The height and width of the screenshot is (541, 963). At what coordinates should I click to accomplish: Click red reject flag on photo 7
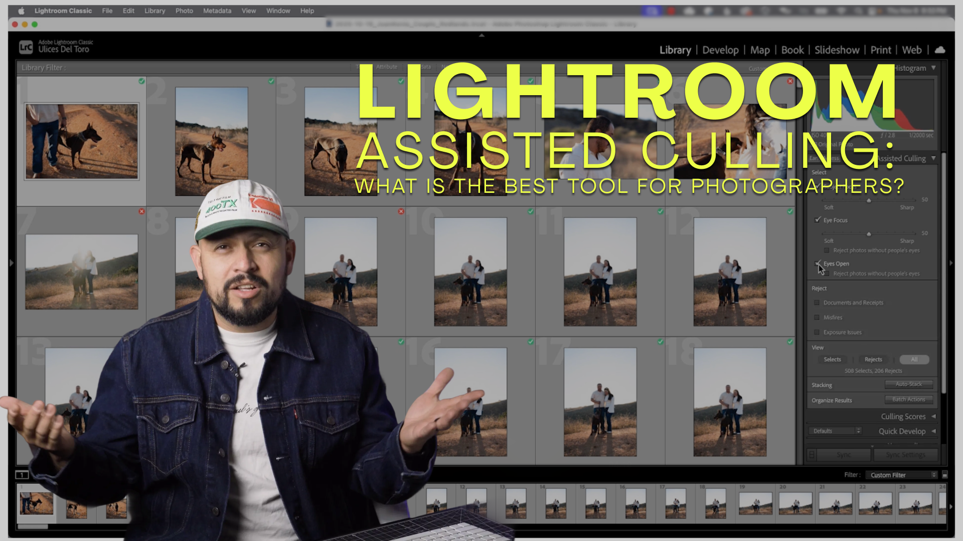coord(141,211)
